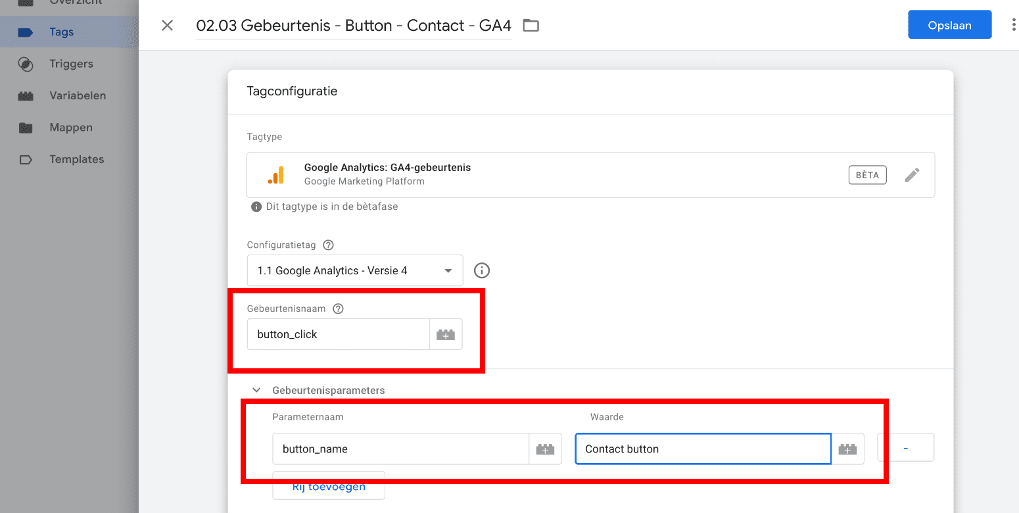Open the three-dot more options menu
1019x513 pixels.
tap(1013, 26)
